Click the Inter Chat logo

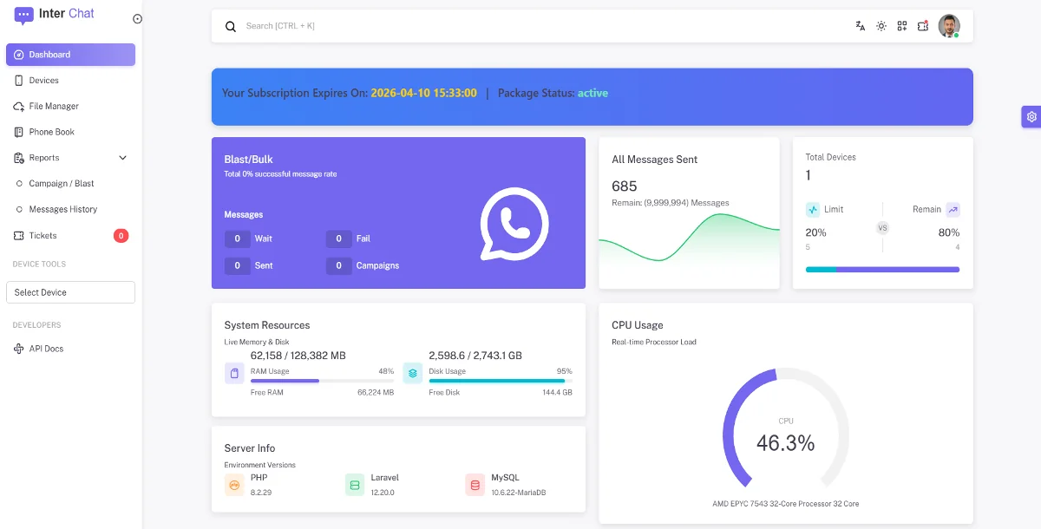pyautogui.click(x=56, y=15)
